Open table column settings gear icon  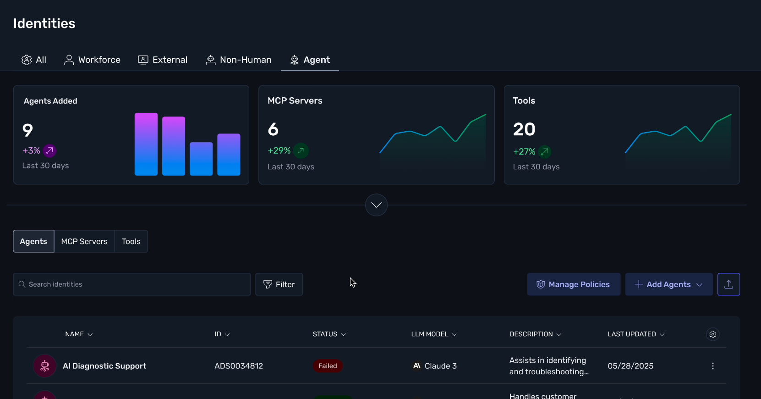click(712, 334)
